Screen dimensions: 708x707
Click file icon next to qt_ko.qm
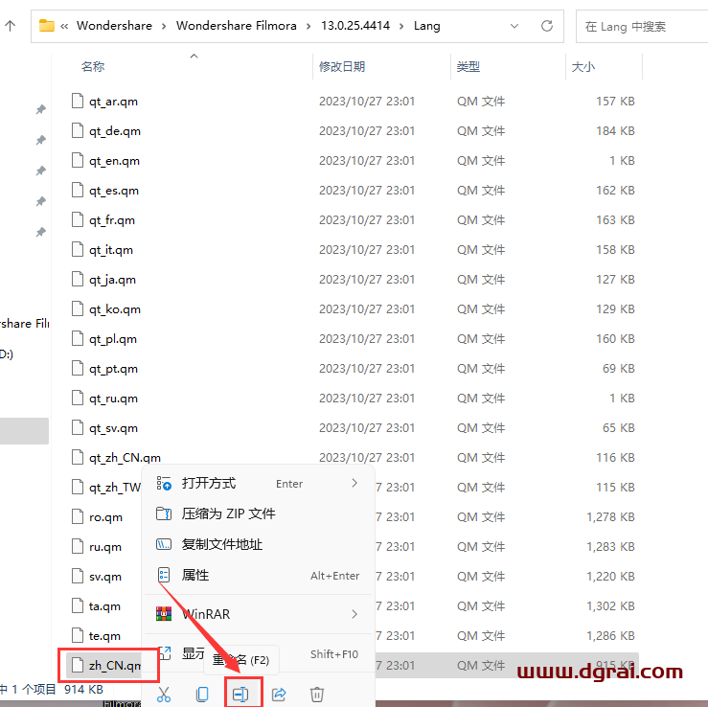click(78, 308)
